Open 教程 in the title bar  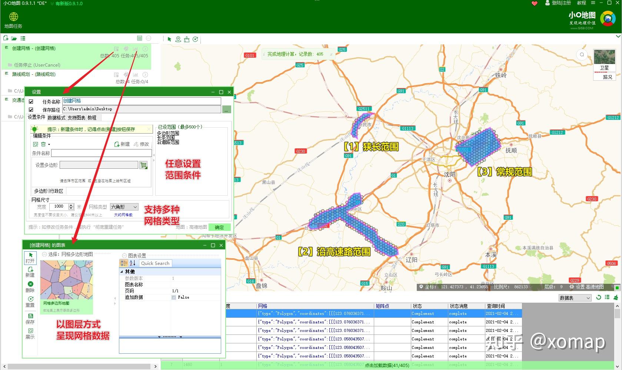582,3
